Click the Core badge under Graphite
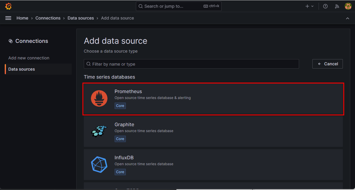Screen dimensions: 355x190 click(120, 139)
